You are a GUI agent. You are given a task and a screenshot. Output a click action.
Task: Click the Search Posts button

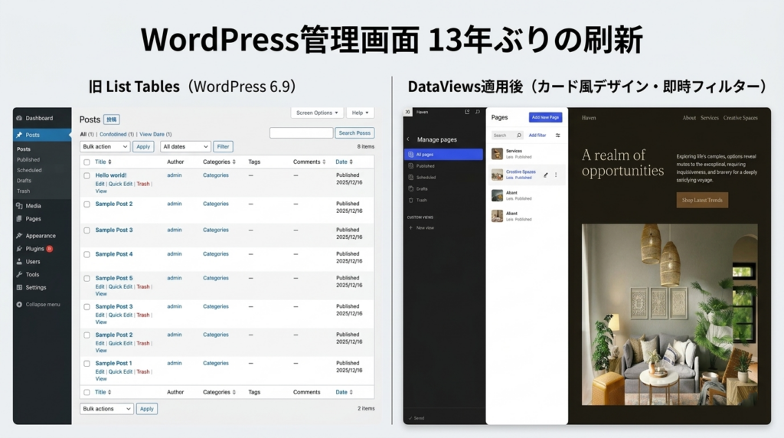(x=354, y=133)
